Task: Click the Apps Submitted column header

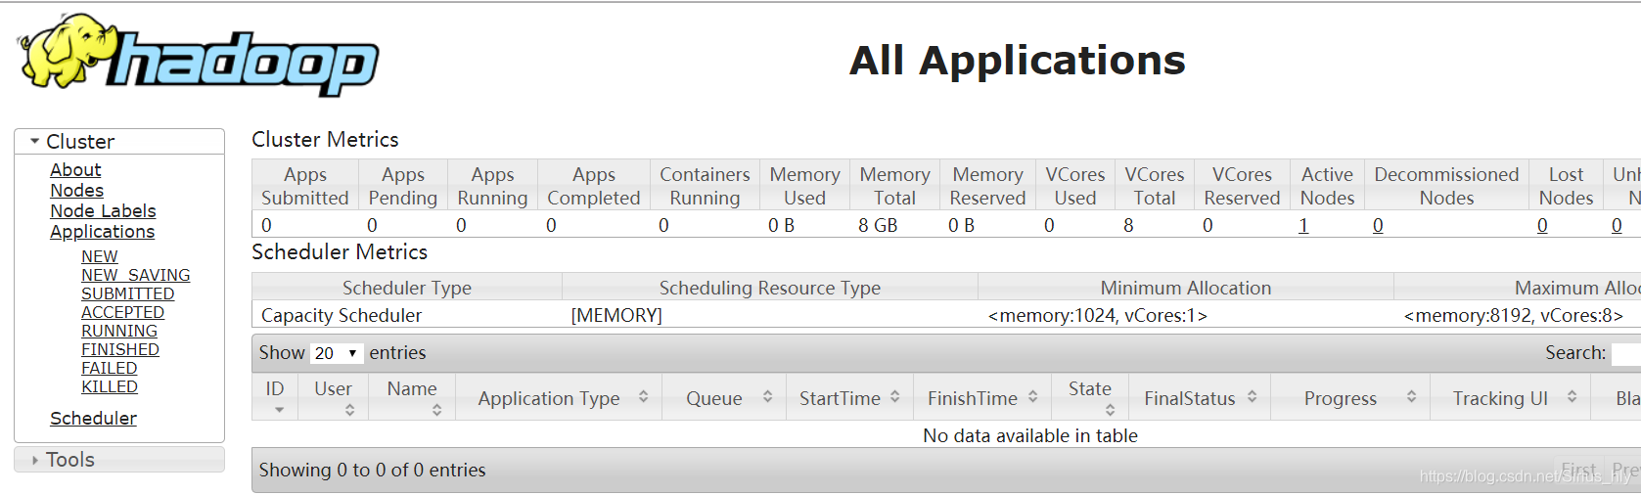Action: [305, 186]
